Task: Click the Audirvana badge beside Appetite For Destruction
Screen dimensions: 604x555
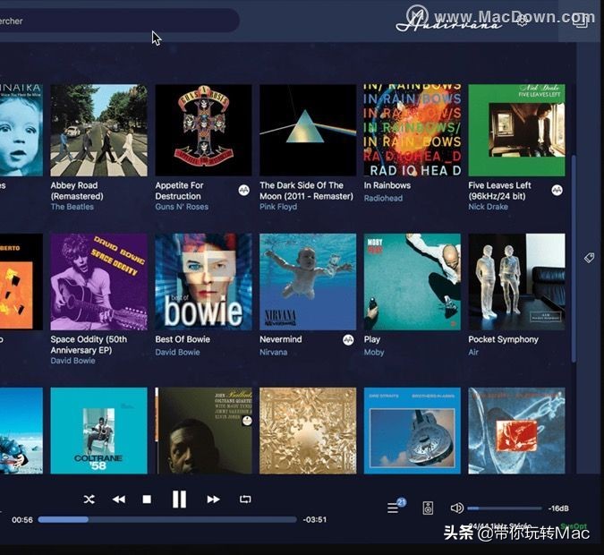Action: [x=243, y=190]
